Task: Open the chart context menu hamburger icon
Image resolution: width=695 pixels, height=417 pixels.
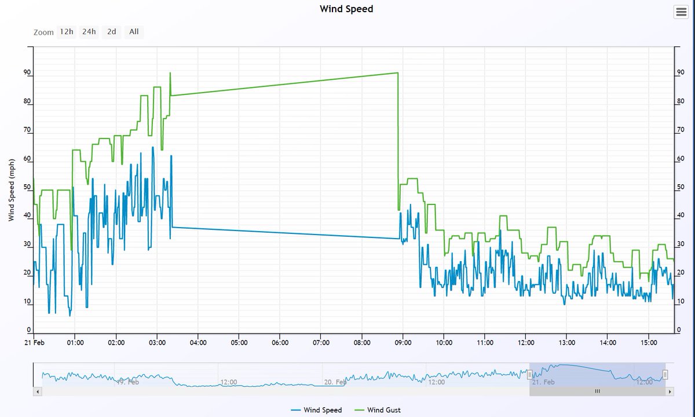Action: 681,13
